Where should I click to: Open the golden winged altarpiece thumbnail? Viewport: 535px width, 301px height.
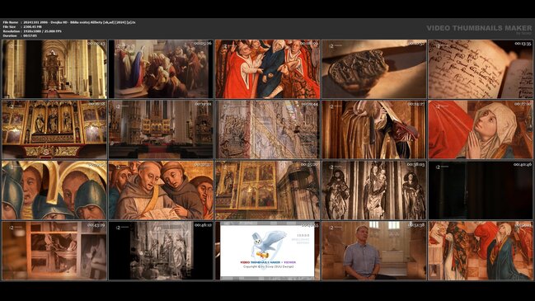tap(54, 129)
